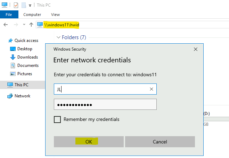Open the File menu tab
Screen dimensions: 229x158
[9, 15]
